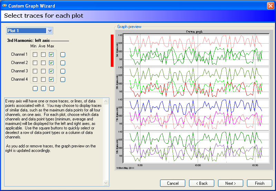Enable Channel 4 Ave checkbox

point(43,80)
